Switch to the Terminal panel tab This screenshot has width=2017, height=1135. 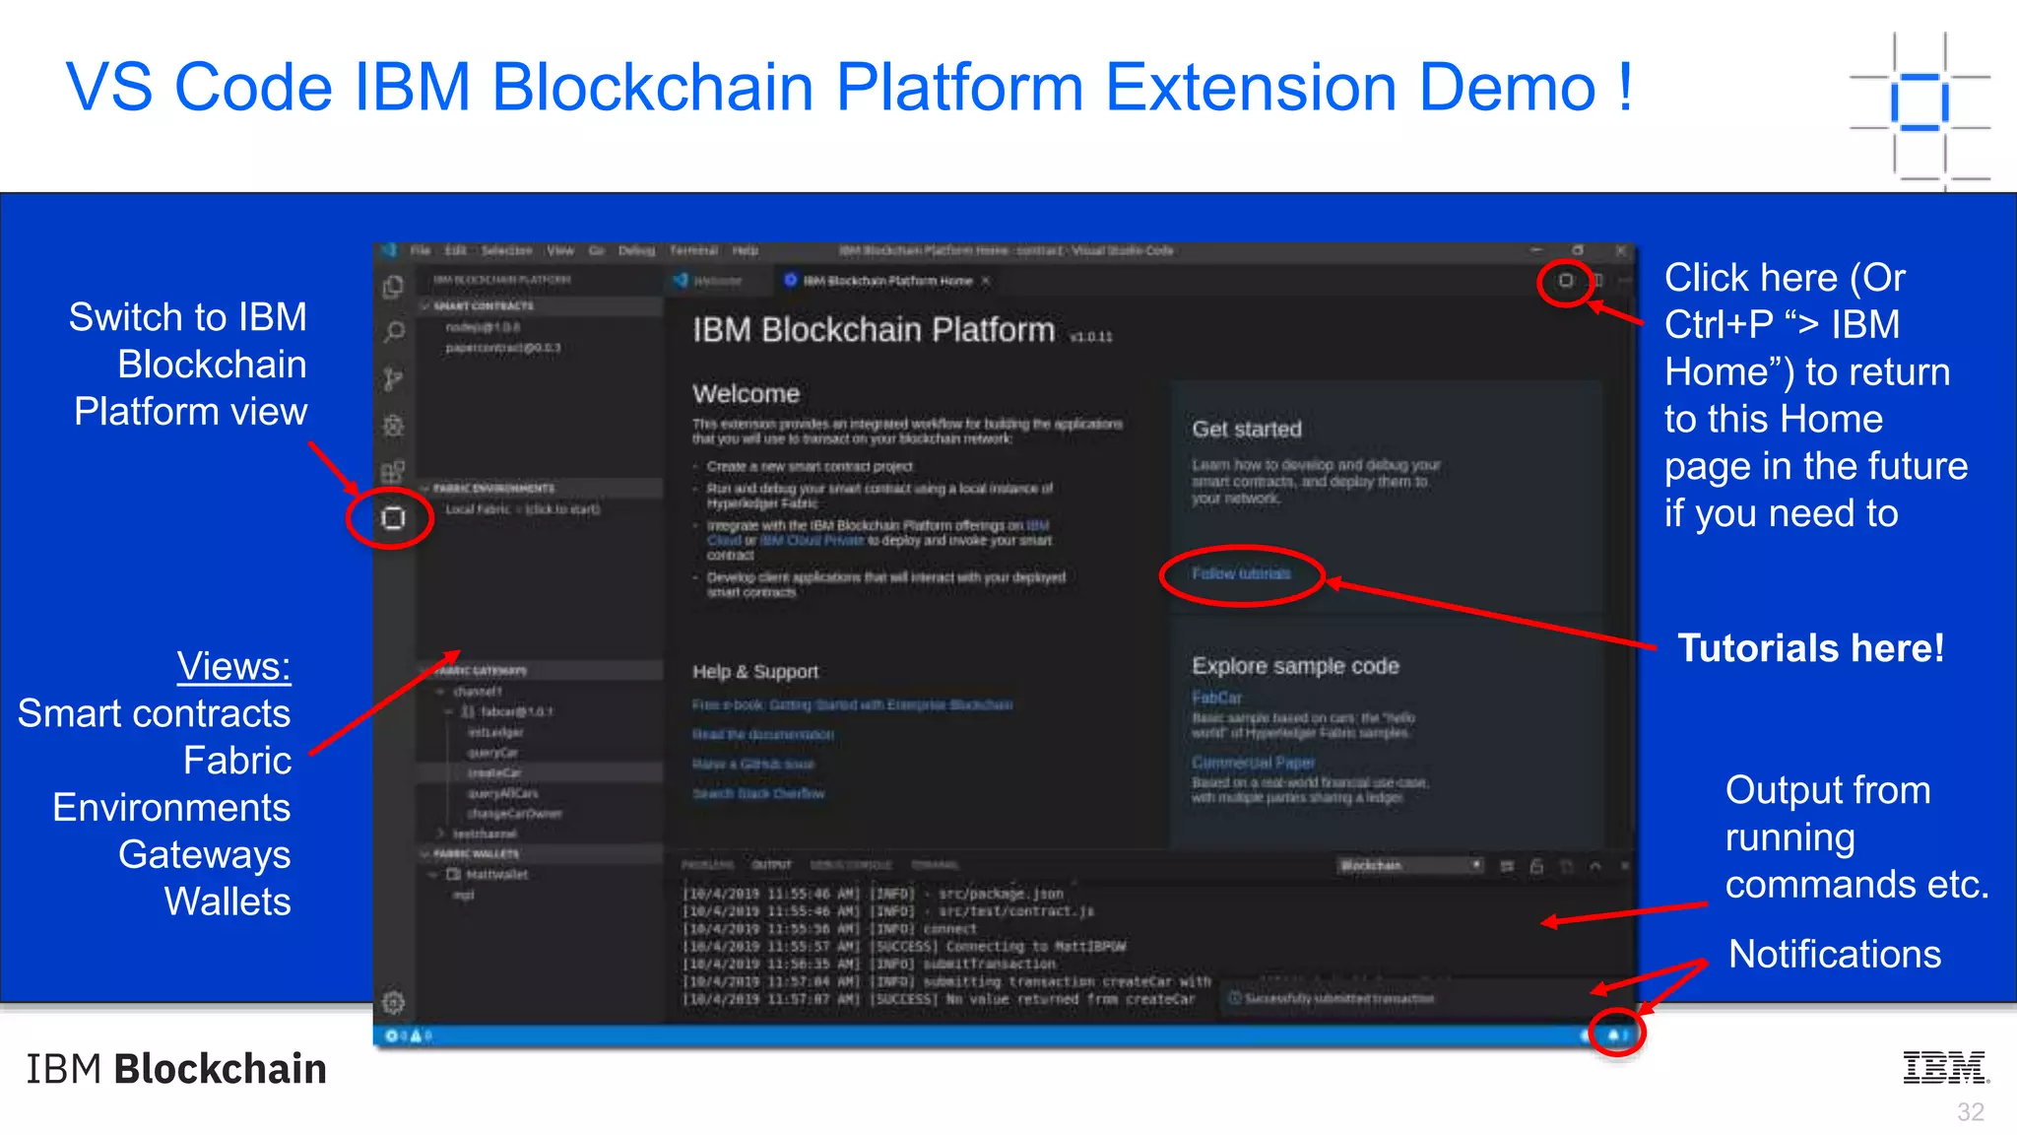coord(935,865)
